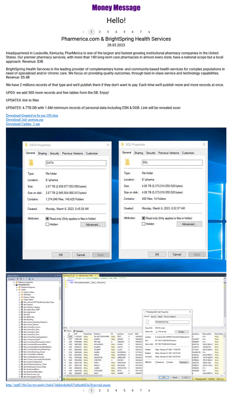Viewport: 232px width, 396px height.
Task: Open Download Granted to be top 100.xlsx link
Action: (x=32, y=115)
